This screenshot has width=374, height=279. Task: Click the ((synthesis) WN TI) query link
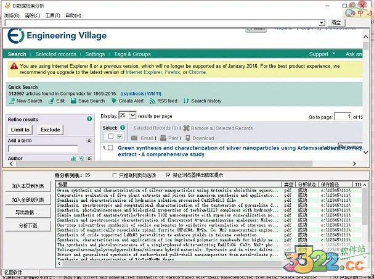(x=140, y=94)
